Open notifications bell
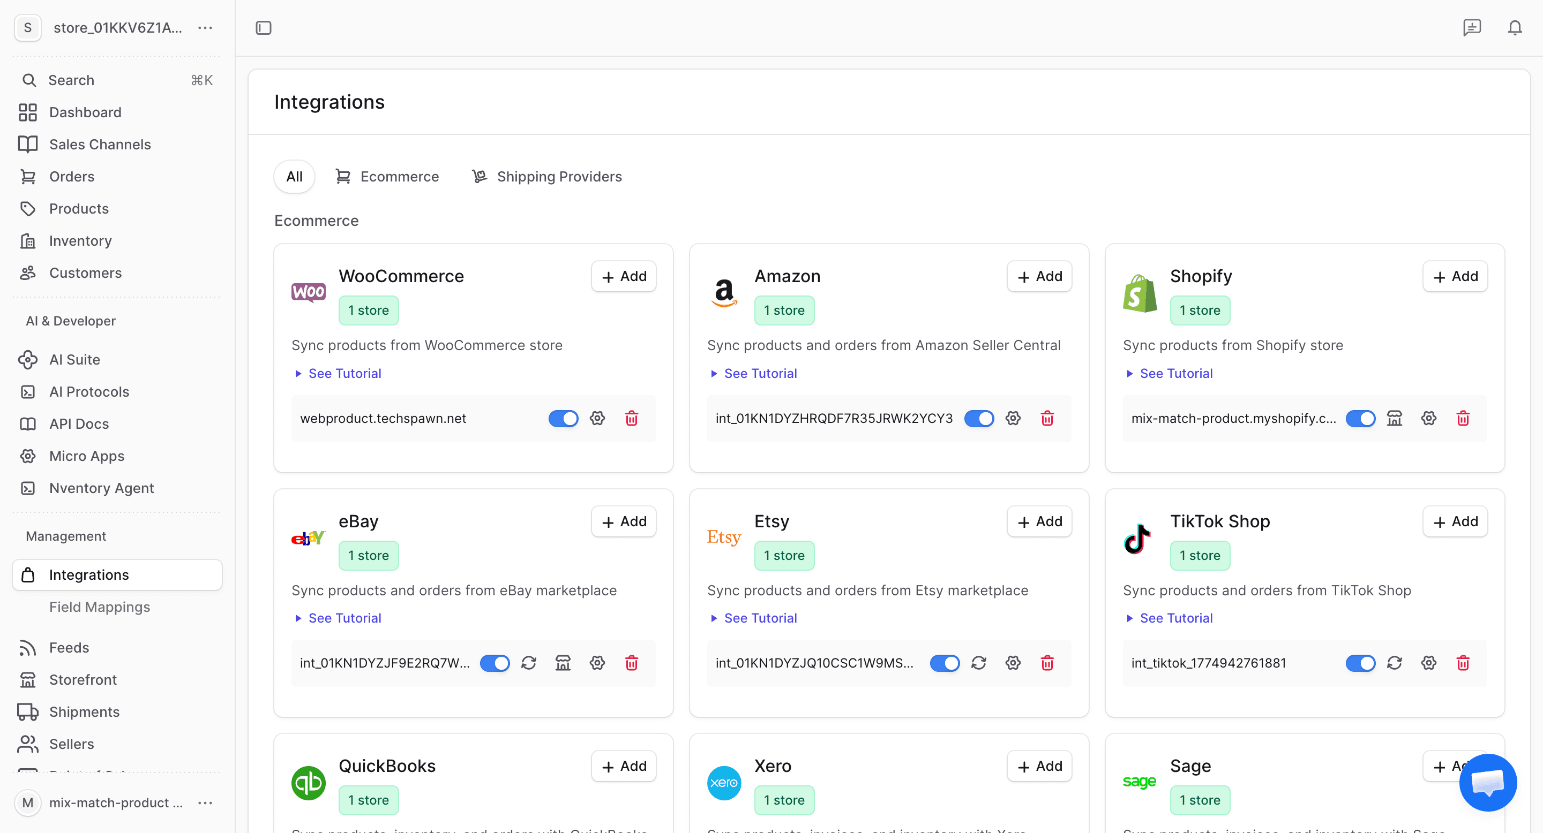 tap(1515, 27)
